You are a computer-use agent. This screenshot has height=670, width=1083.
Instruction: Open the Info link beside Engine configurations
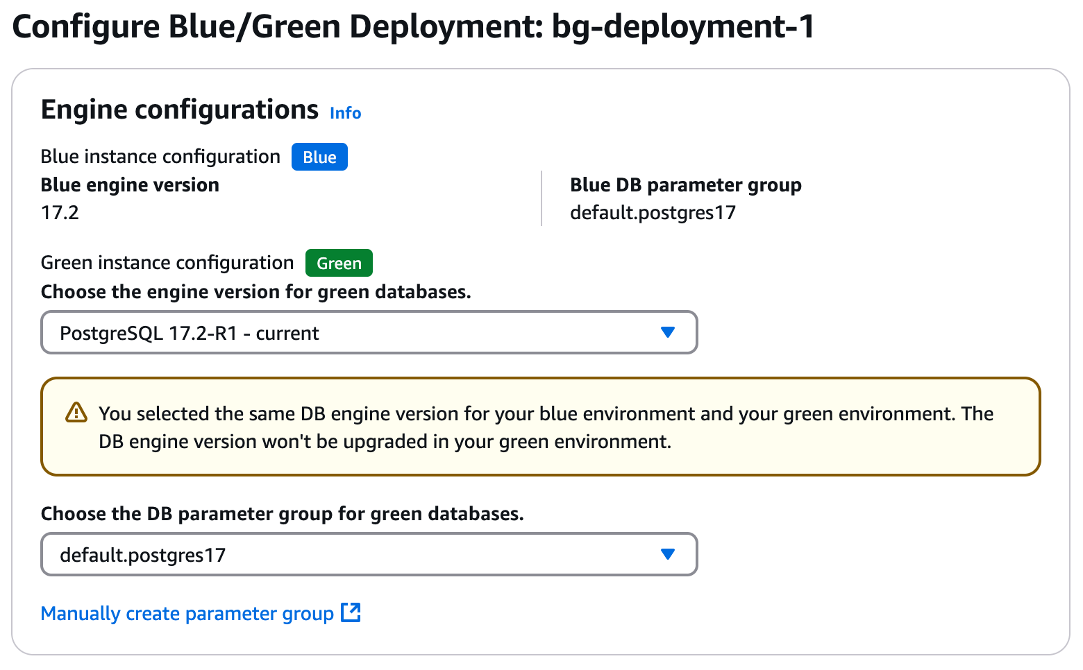[345, 112]
